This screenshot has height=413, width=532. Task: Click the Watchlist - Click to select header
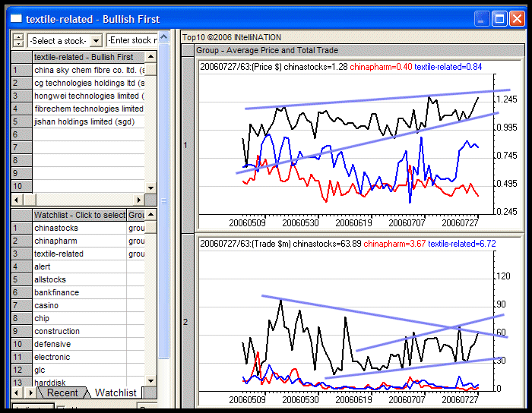[80, 215]
